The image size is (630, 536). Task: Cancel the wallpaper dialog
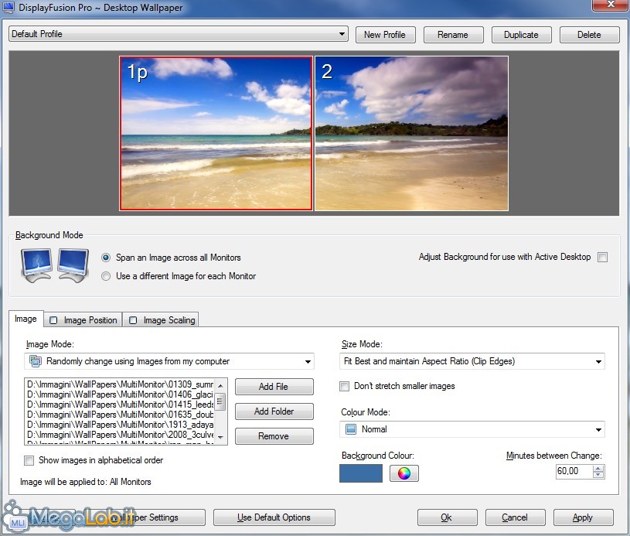pos(516,517)
